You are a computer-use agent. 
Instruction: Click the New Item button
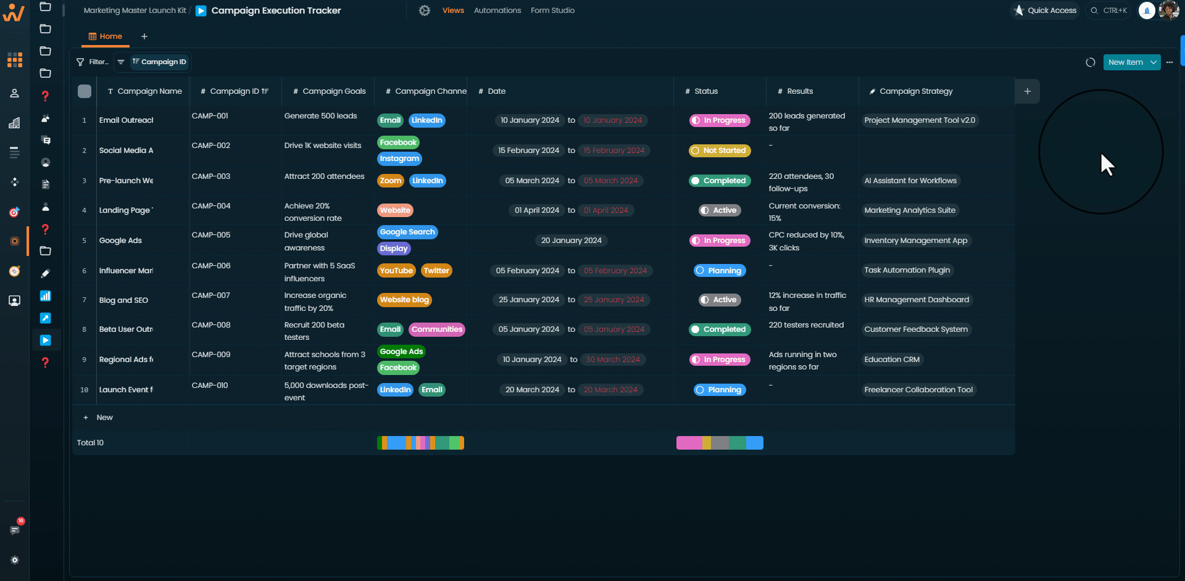tap(1125, 62)
